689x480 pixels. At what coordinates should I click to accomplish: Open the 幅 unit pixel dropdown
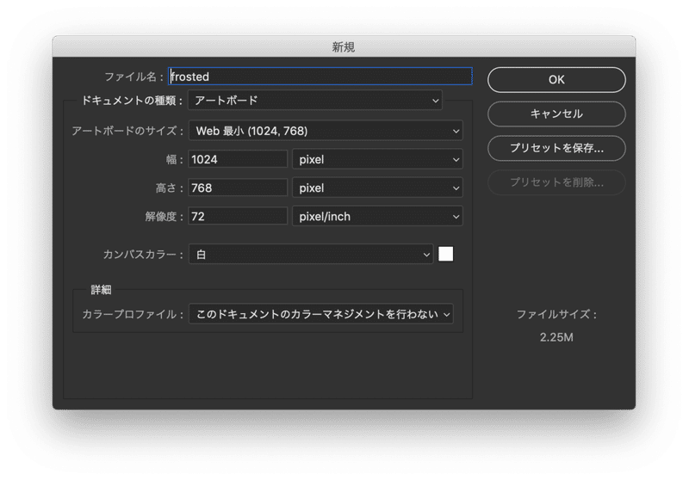377,159
